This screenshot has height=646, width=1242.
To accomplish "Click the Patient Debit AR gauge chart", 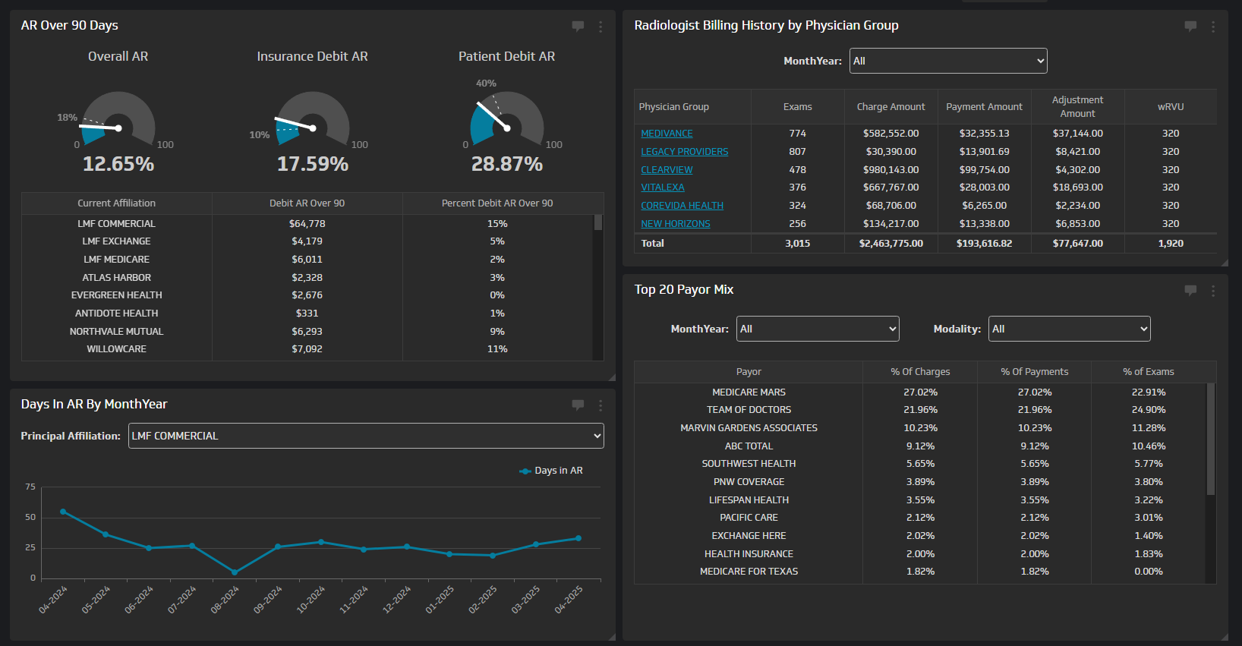I will point(506,120).
